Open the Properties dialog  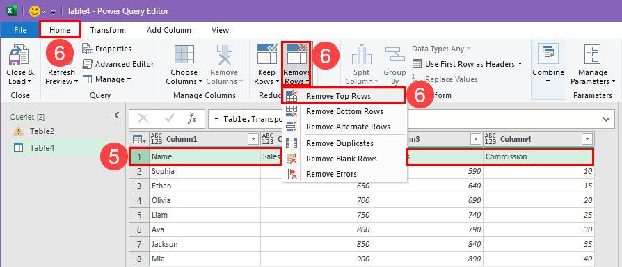click(106, 49)
